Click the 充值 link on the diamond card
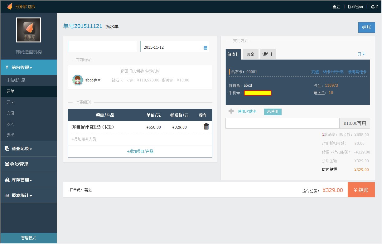The image size is (382, 244). point(315,72)
